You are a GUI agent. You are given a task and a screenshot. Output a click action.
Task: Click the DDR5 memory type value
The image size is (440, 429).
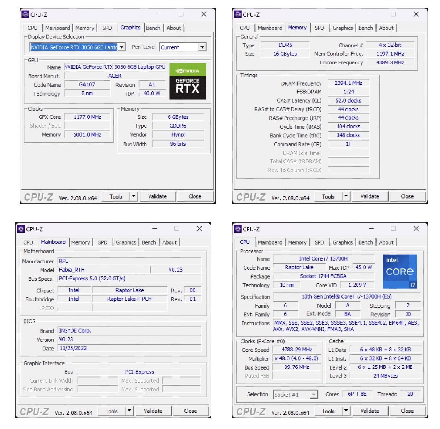pos(285,45)
